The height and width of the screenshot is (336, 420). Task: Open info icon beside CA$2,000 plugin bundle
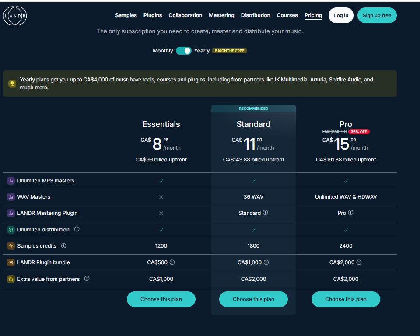click(x=359, y=262)
